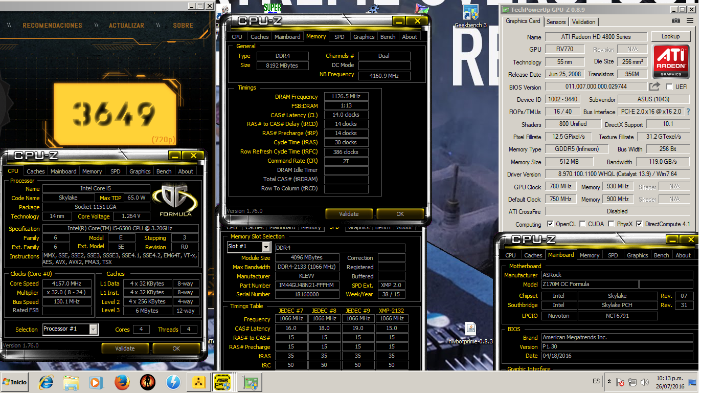Open Windows Explorer folder from taskbar

tap(71, 382)
